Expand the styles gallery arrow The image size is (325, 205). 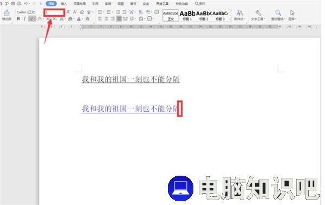230,20
